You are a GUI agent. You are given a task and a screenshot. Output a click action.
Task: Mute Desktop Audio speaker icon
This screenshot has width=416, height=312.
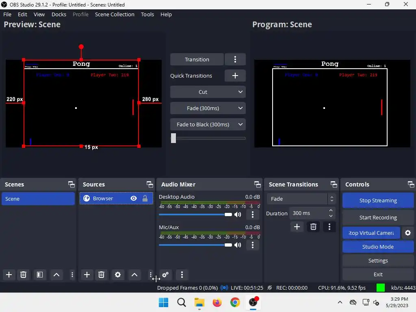pos(238,214)
